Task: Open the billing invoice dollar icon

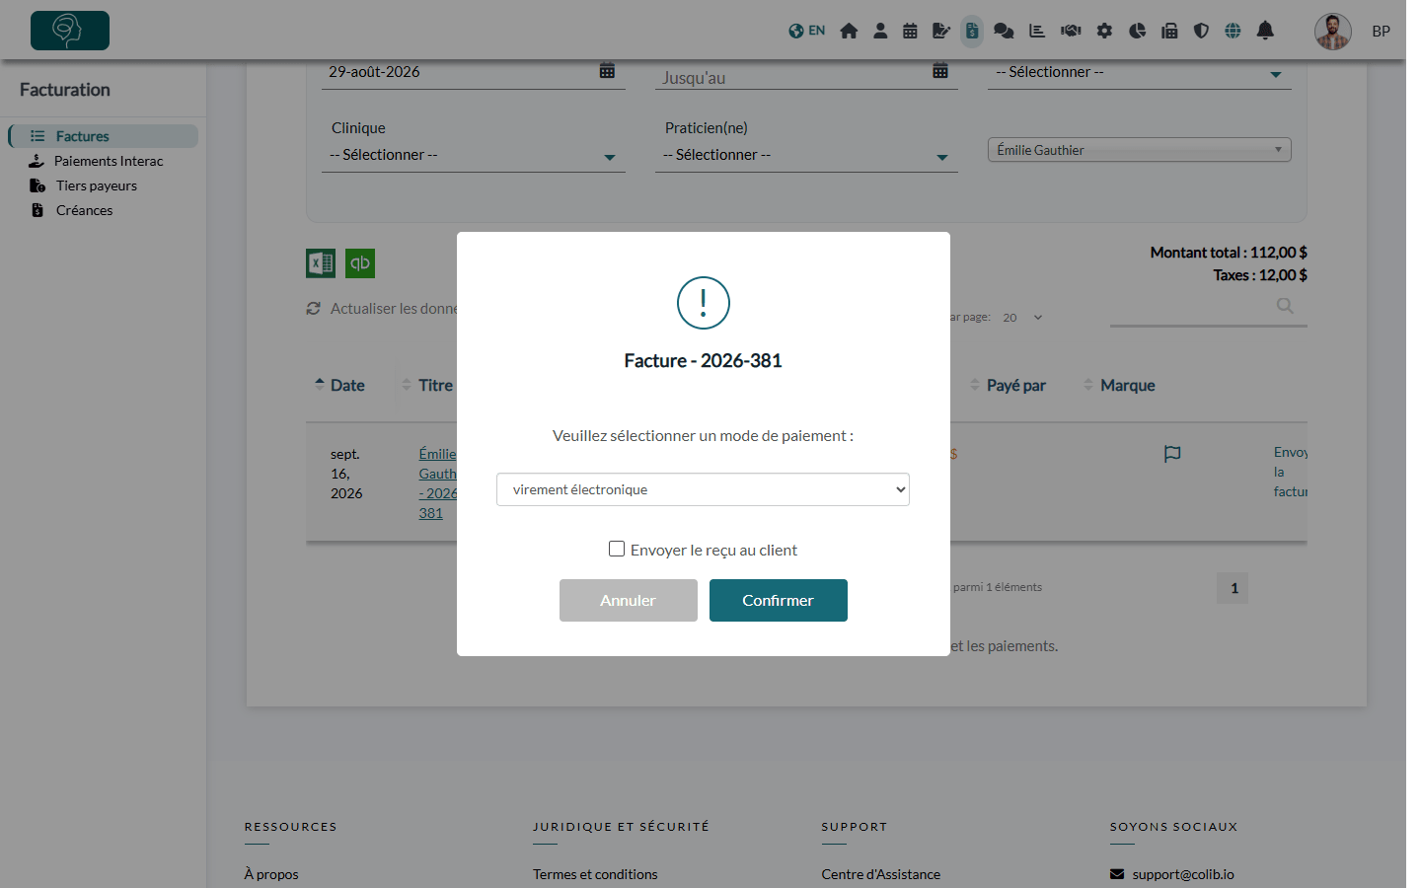Action: tap(972, 31)
